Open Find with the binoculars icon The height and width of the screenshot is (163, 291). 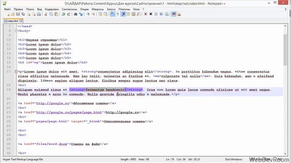pyautogui.click(x=75, y=14)
